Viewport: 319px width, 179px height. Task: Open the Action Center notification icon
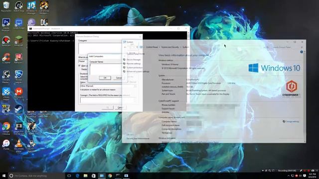coord(305,176)
